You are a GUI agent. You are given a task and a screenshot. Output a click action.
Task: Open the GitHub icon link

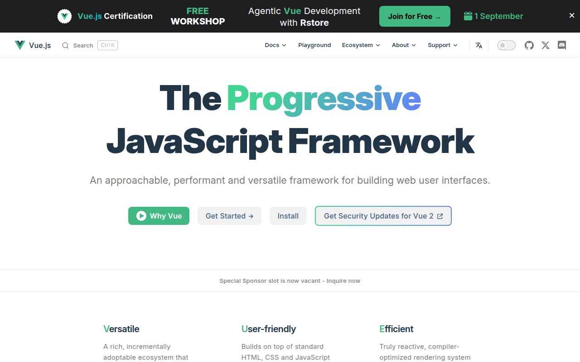coord(529,45)
